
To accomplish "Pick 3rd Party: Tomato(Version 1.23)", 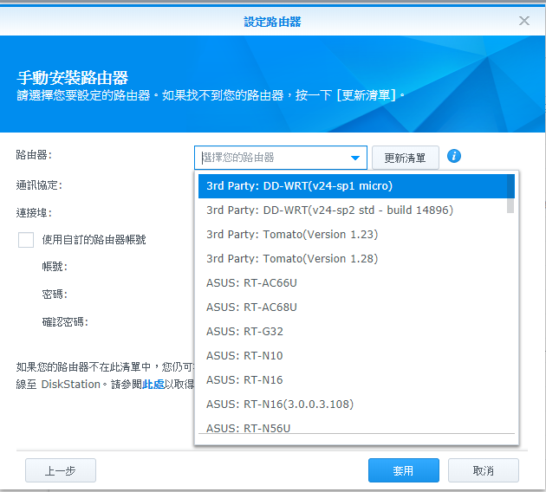I will (356, 235).
